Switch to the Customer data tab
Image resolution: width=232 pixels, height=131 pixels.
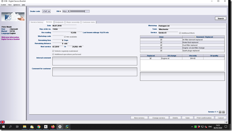(89, 22)
